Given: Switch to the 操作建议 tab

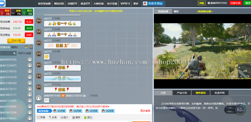Looking at the screenshot, I should (201, 93).
